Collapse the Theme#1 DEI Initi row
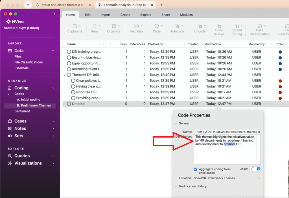Viewport: 289px width, 198px height. point(65,75)
